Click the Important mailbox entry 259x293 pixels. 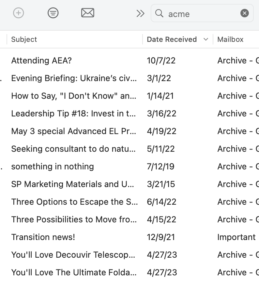(236, 237)
